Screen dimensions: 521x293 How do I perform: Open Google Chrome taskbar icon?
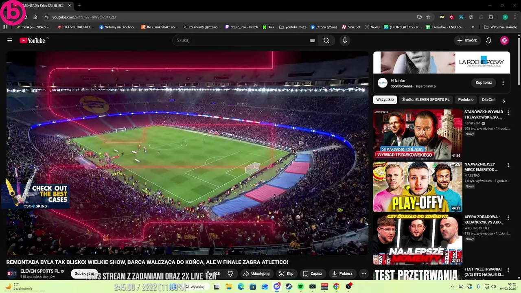coord(336,286)
